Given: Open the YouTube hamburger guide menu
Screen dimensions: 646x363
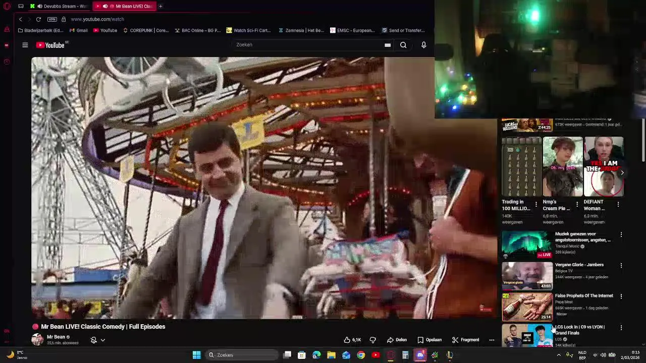Looking at the screenshot, I should click(25, 45).
